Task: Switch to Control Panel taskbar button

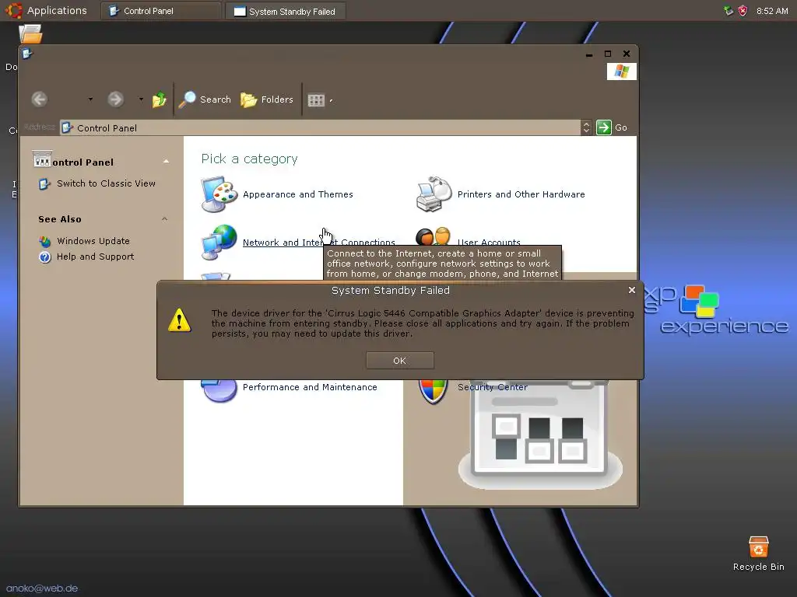Action: (x=160, y=11)
